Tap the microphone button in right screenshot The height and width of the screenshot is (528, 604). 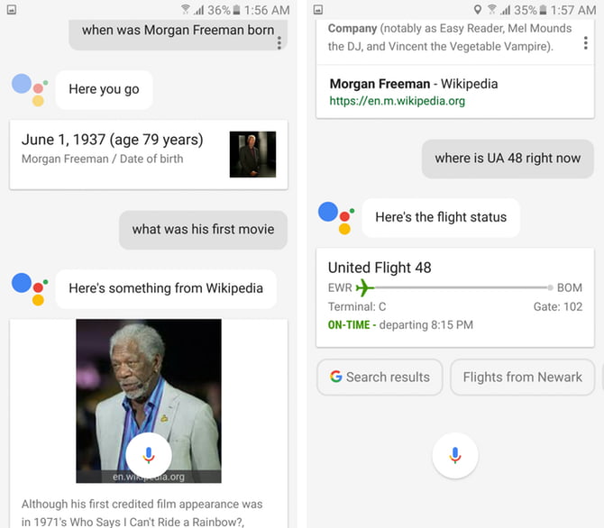tap(455, 455)
